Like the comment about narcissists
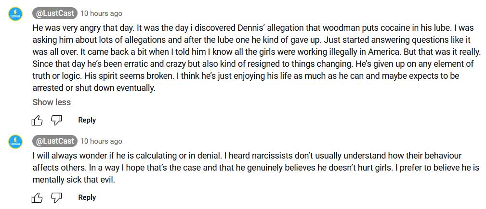Viewport: 486px width, 209px height. pos(37,197)
